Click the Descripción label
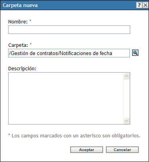Image resolution: width=149 pixels, height=162 pixels. click(22, 69)
